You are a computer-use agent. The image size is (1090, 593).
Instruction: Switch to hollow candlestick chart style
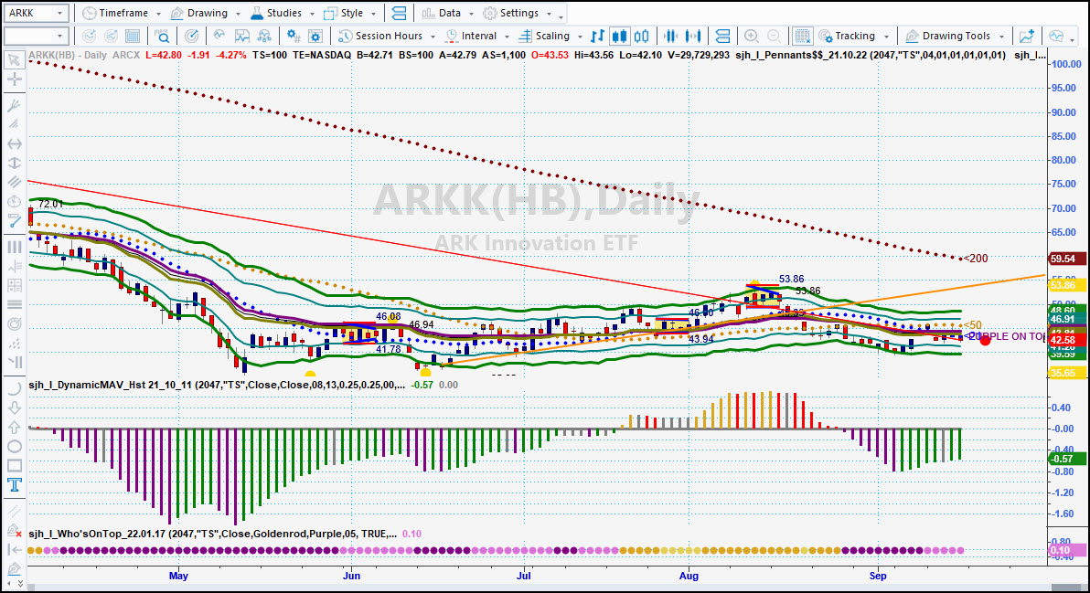(x=642, y=37)
